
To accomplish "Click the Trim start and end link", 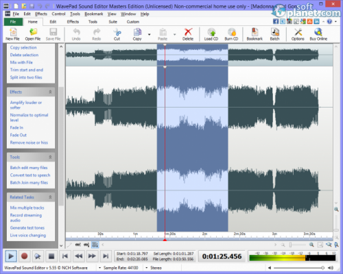I will point(27,70).
